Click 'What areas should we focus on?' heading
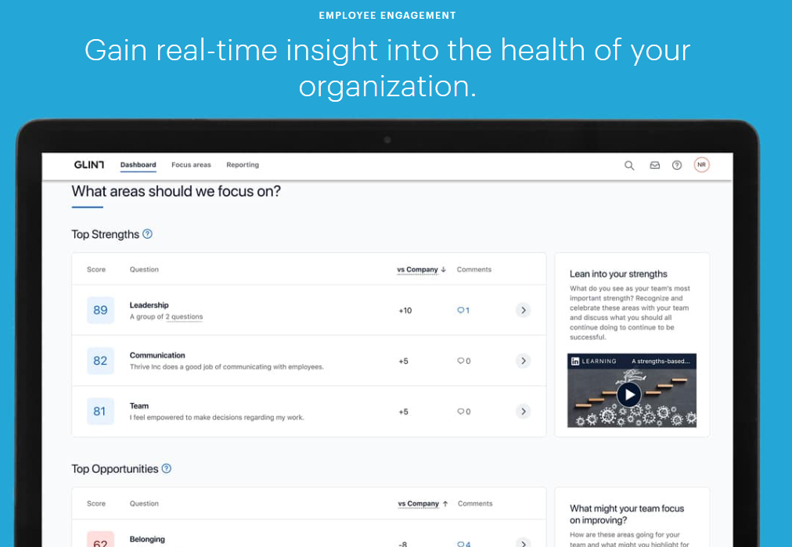This screenshot has width=792, height=547. click(176, 192)
